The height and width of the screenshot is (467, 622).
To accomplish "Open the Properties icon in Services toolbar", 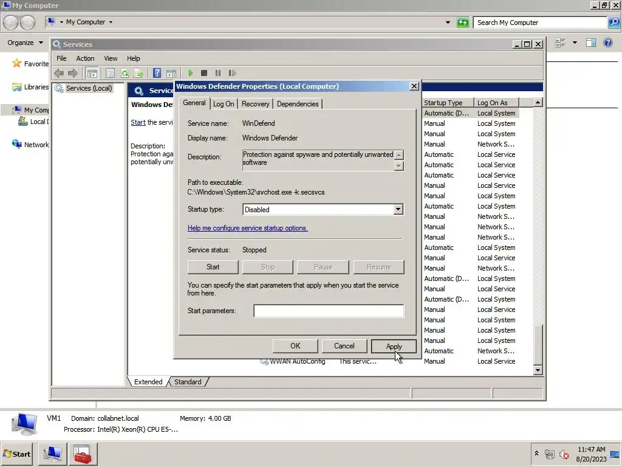I will pyautogui.click(x=111, y=73).
